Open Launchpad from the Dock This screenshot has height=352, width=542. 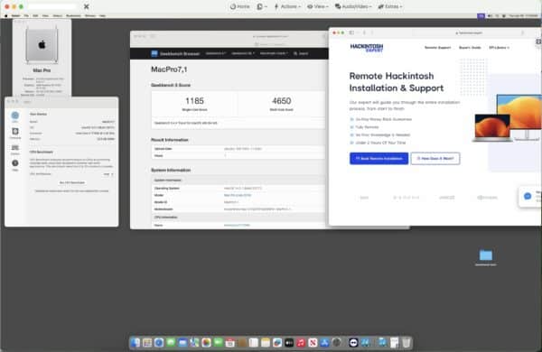147,342
